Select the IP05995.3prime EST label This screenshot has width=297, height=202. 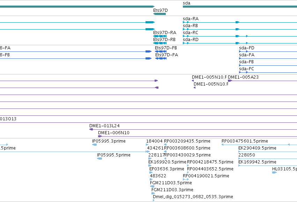pos(109,141)
